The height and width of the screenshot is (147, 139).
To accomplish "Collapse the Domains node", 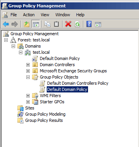I will point(13,46).
